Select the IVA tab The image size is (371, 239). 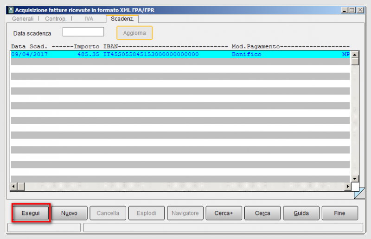point(89,19)
